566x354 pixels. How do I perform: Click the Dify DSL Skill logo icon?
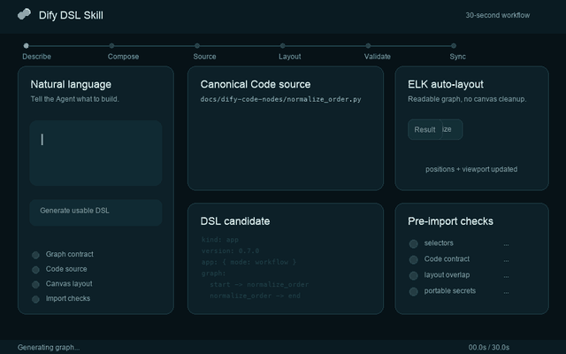[24, 14]
